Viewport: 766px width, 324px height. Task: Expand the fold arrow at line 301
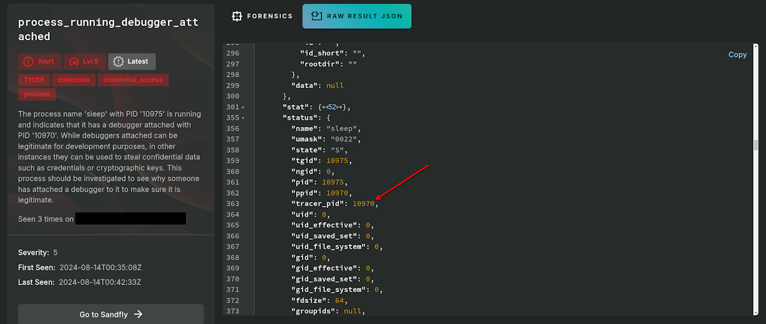tap(243, 107)
